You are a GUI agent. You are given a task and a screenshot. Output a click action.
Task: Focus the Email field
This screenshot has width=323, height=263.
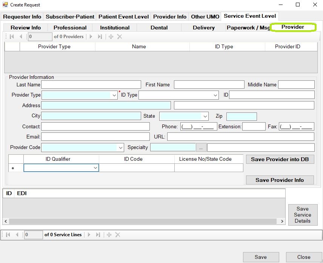(95, 137)
